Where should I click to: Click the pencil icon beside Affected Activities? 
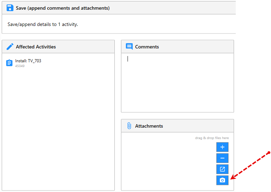pyautogui.click(x=10, y=47)
